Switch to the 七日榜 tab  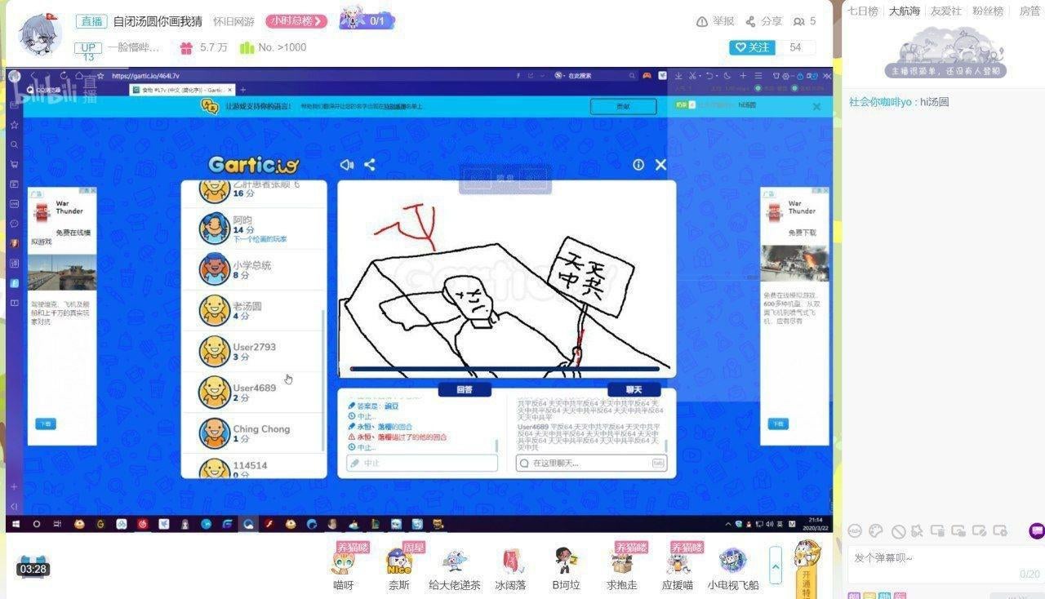coord(862,11)
